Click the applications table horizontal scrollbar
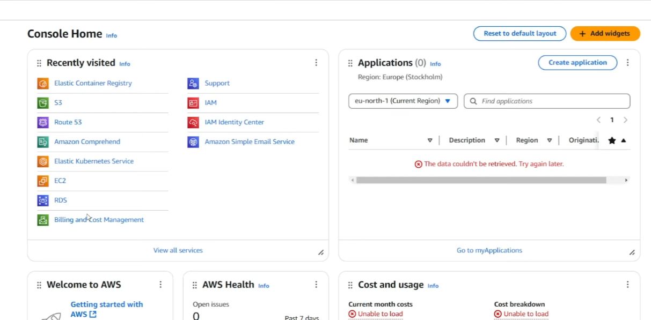 tap(481, 180)
